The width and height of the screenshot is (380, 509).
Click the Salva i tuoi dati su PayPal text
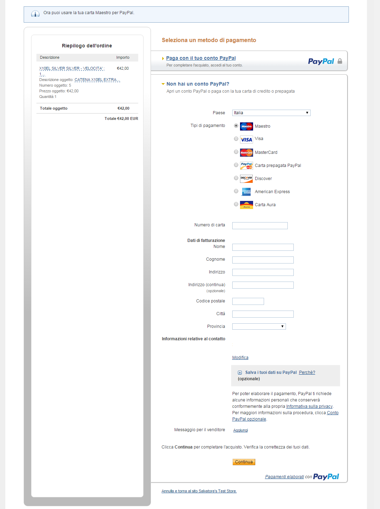(x=271, y=372)
